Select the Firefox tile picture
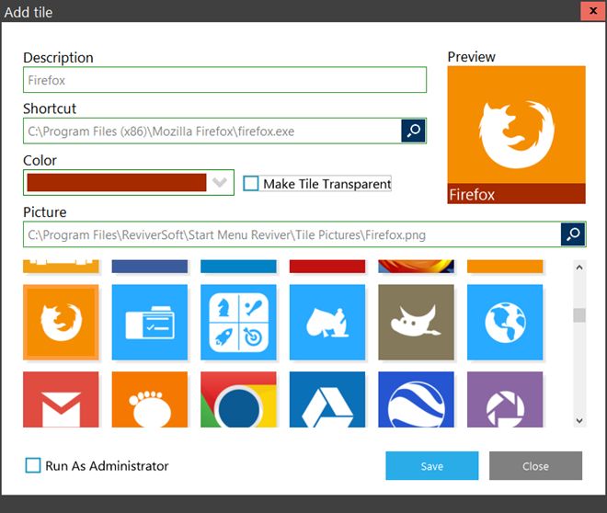This screenshot has width=607, height=513. click(61, 323)
